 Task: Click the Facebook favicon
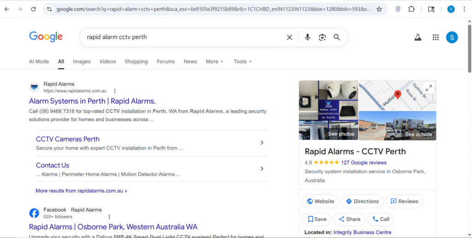tap(34, 213)
